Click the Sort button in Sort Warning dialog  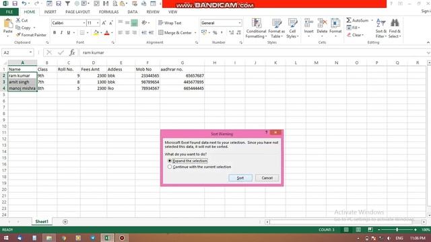(x=240, y=177)
